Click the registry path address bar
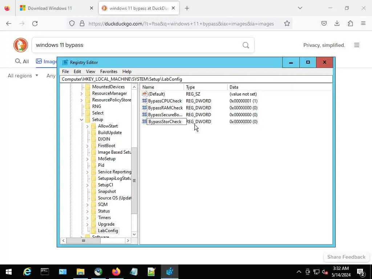372x279 pixels. point(196,79)
